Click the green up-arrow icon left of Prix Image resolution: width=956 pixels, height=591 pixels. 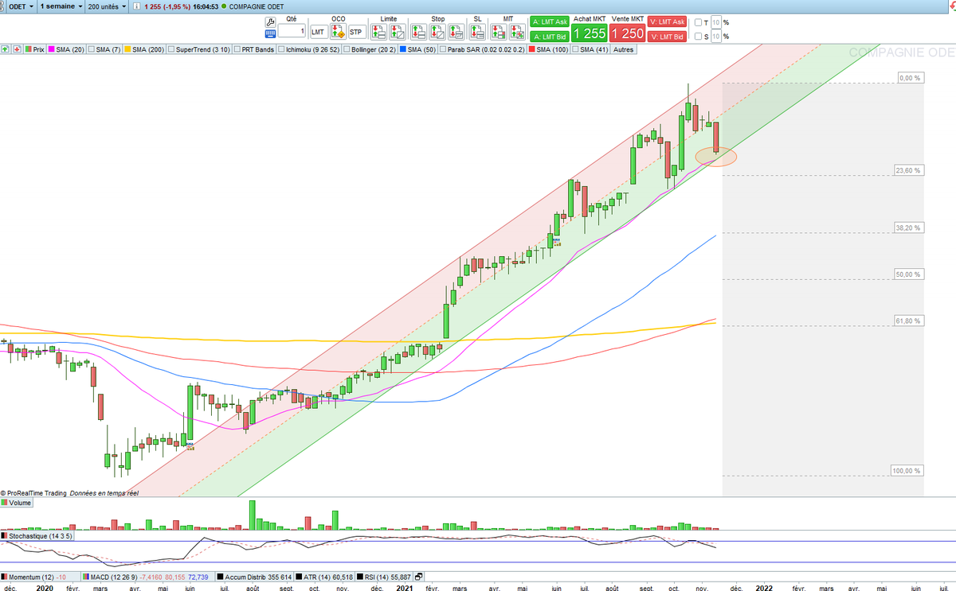tap(6, 49)
